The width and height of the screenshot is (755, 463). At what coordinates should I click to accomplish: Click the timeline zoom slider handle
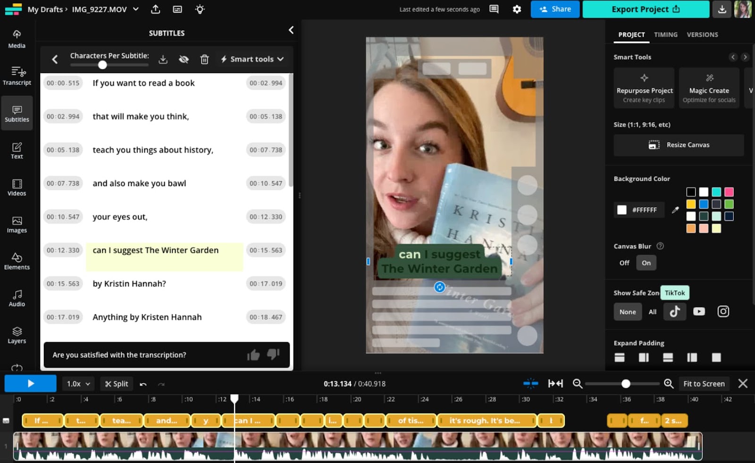[626, 384]
